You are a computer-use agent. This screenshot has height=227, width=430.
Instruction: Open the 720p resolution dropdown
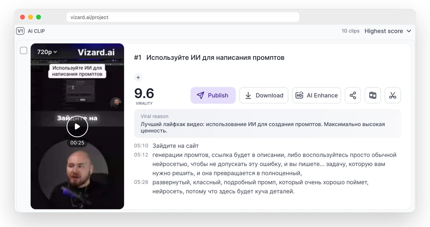(x=47, y=52)
